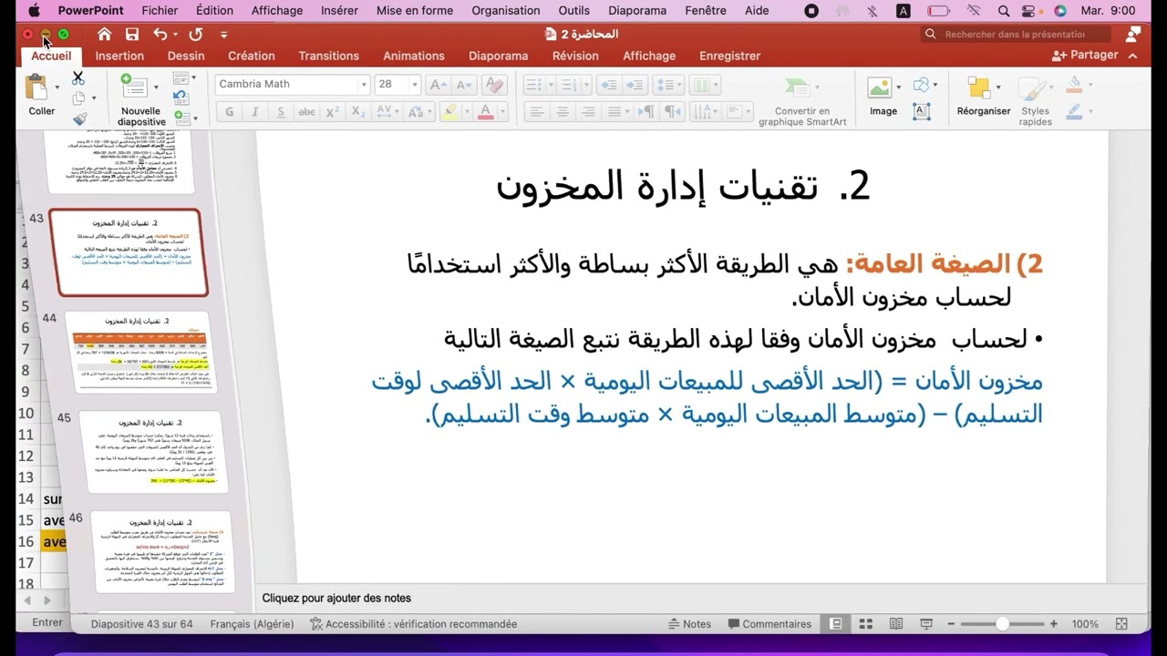Screen dimensions: 1167x656
Task: Undo the last action
Action: tap(160, 35)
